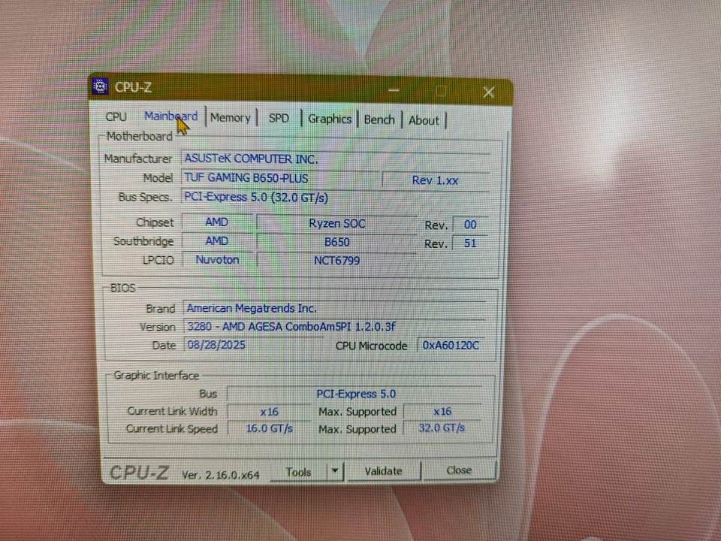Select American Megatrends Inc. BIOS brand
721x541 pixels.
coord(335,308)
